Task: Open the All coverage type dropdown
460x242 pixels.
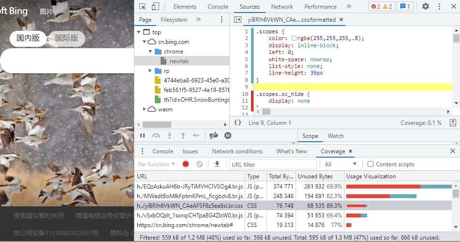Action: [341, 164]
